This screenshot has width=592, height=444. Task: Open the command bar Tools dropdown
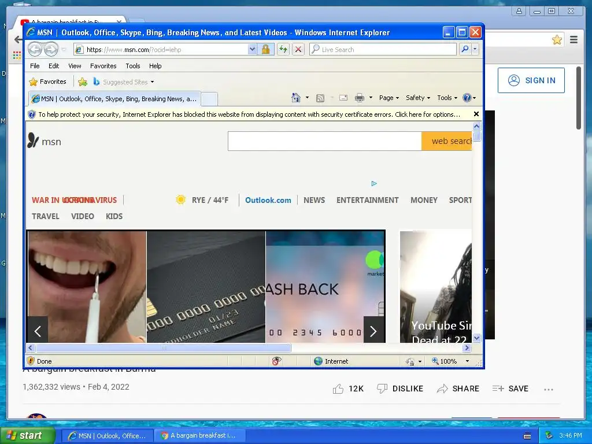[447, 98]
